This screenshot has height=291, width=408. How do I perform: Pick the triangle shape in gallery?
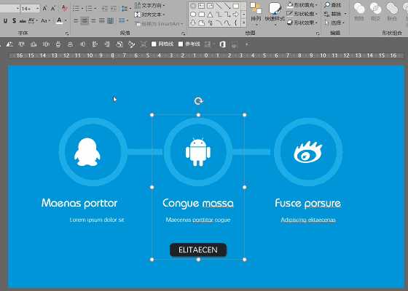pyautogui.click(x=211, y=15)
